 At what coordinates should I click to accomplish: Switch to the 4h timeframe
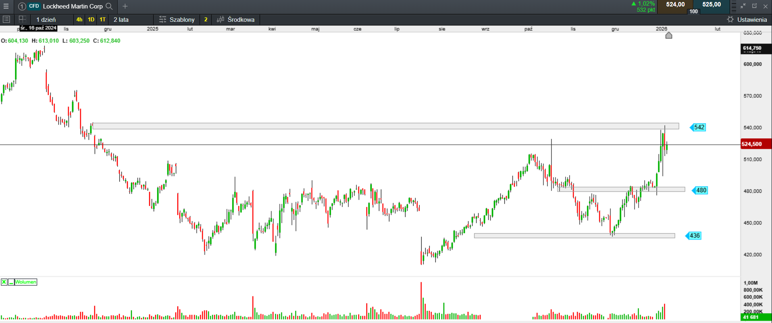point(79,19)
